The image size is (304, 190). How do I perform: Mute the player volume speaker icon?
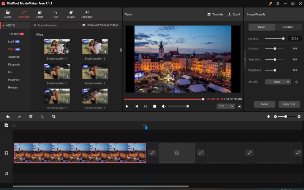pyautogui.click(x=163, y=106)
